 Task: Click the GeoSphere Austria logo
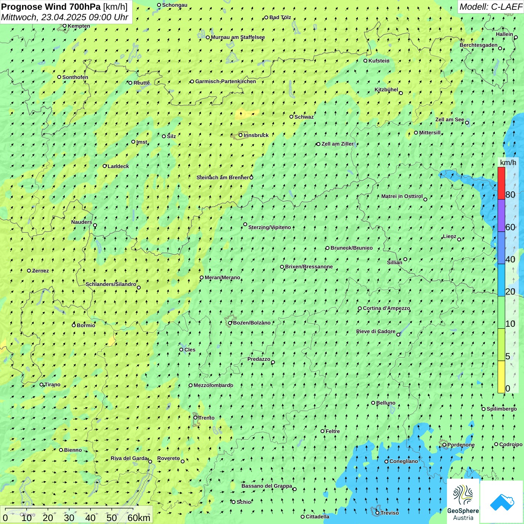click(463, 502)
